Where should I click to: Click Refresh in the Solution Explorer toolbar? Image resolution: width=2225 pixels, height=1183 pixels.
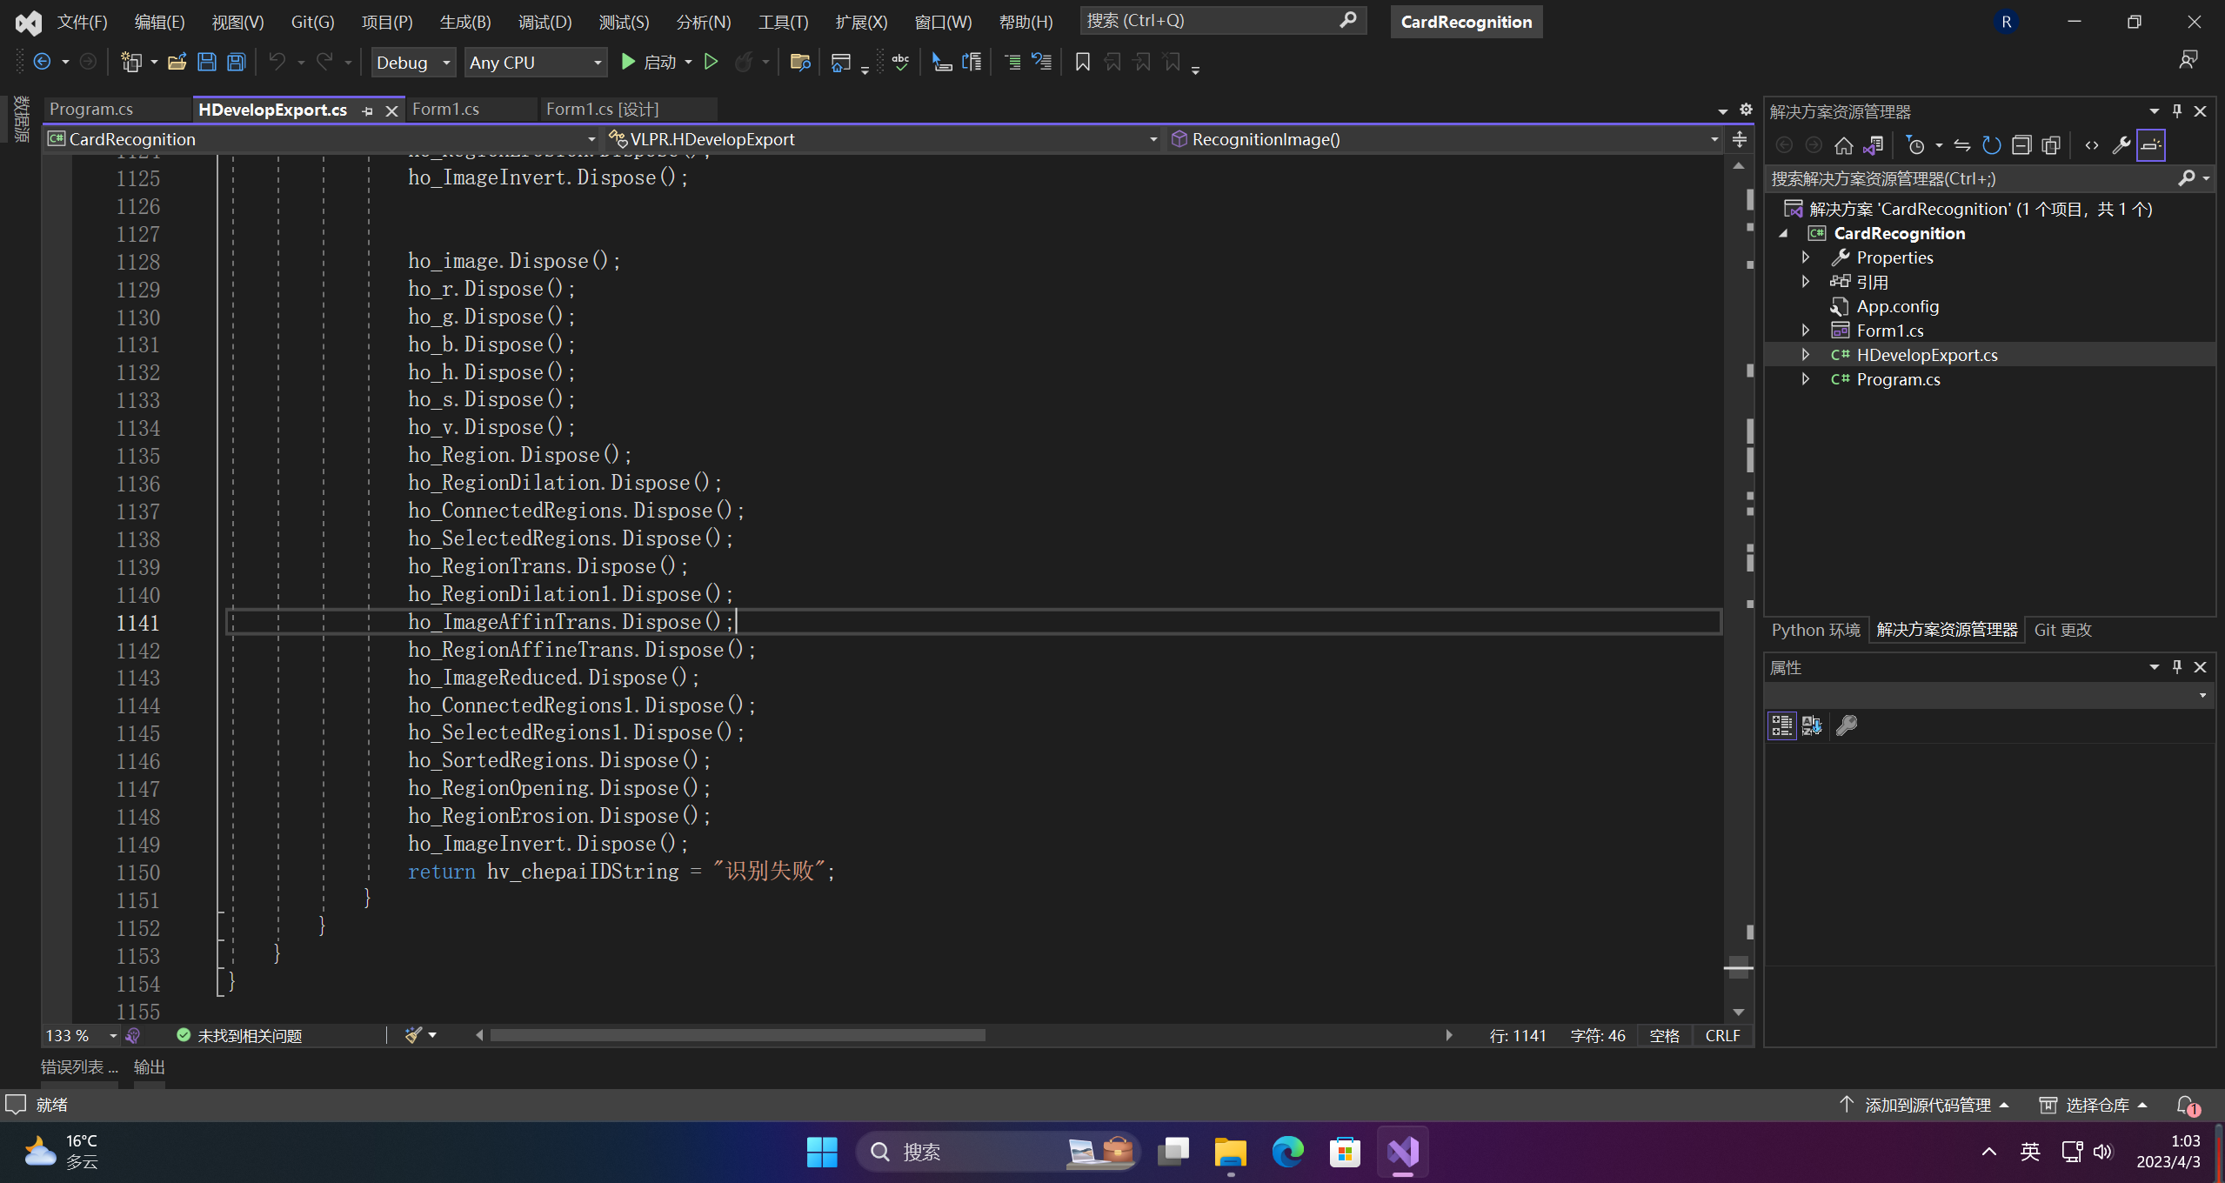1991,145
